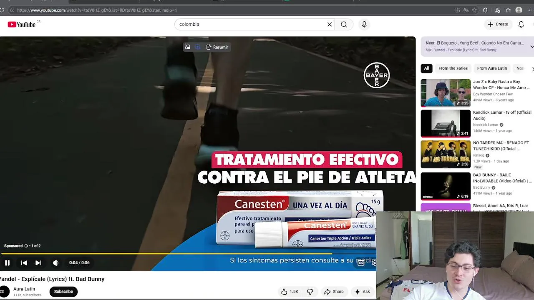Open the NO TARDES MA' - RENAOG title
This screenshot has width=534, height=300.
[x=501, y=146]
